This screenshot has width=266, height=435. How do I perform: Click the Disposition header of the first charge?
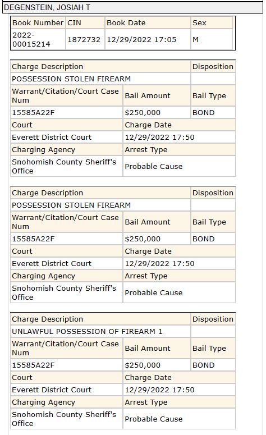(213, 67)
